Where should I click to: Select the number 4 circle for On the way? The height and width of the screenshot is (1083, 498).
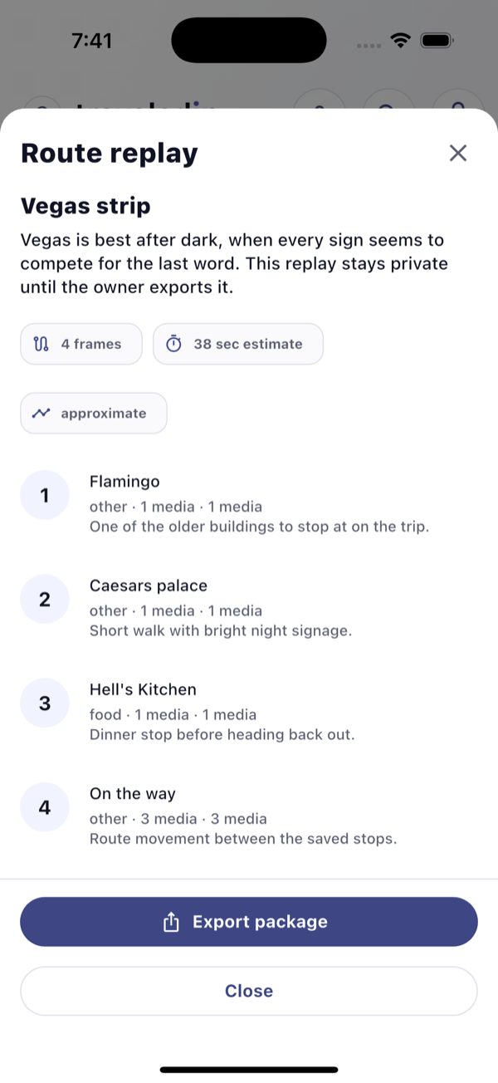pyautogui.click(x=44, y=807)
